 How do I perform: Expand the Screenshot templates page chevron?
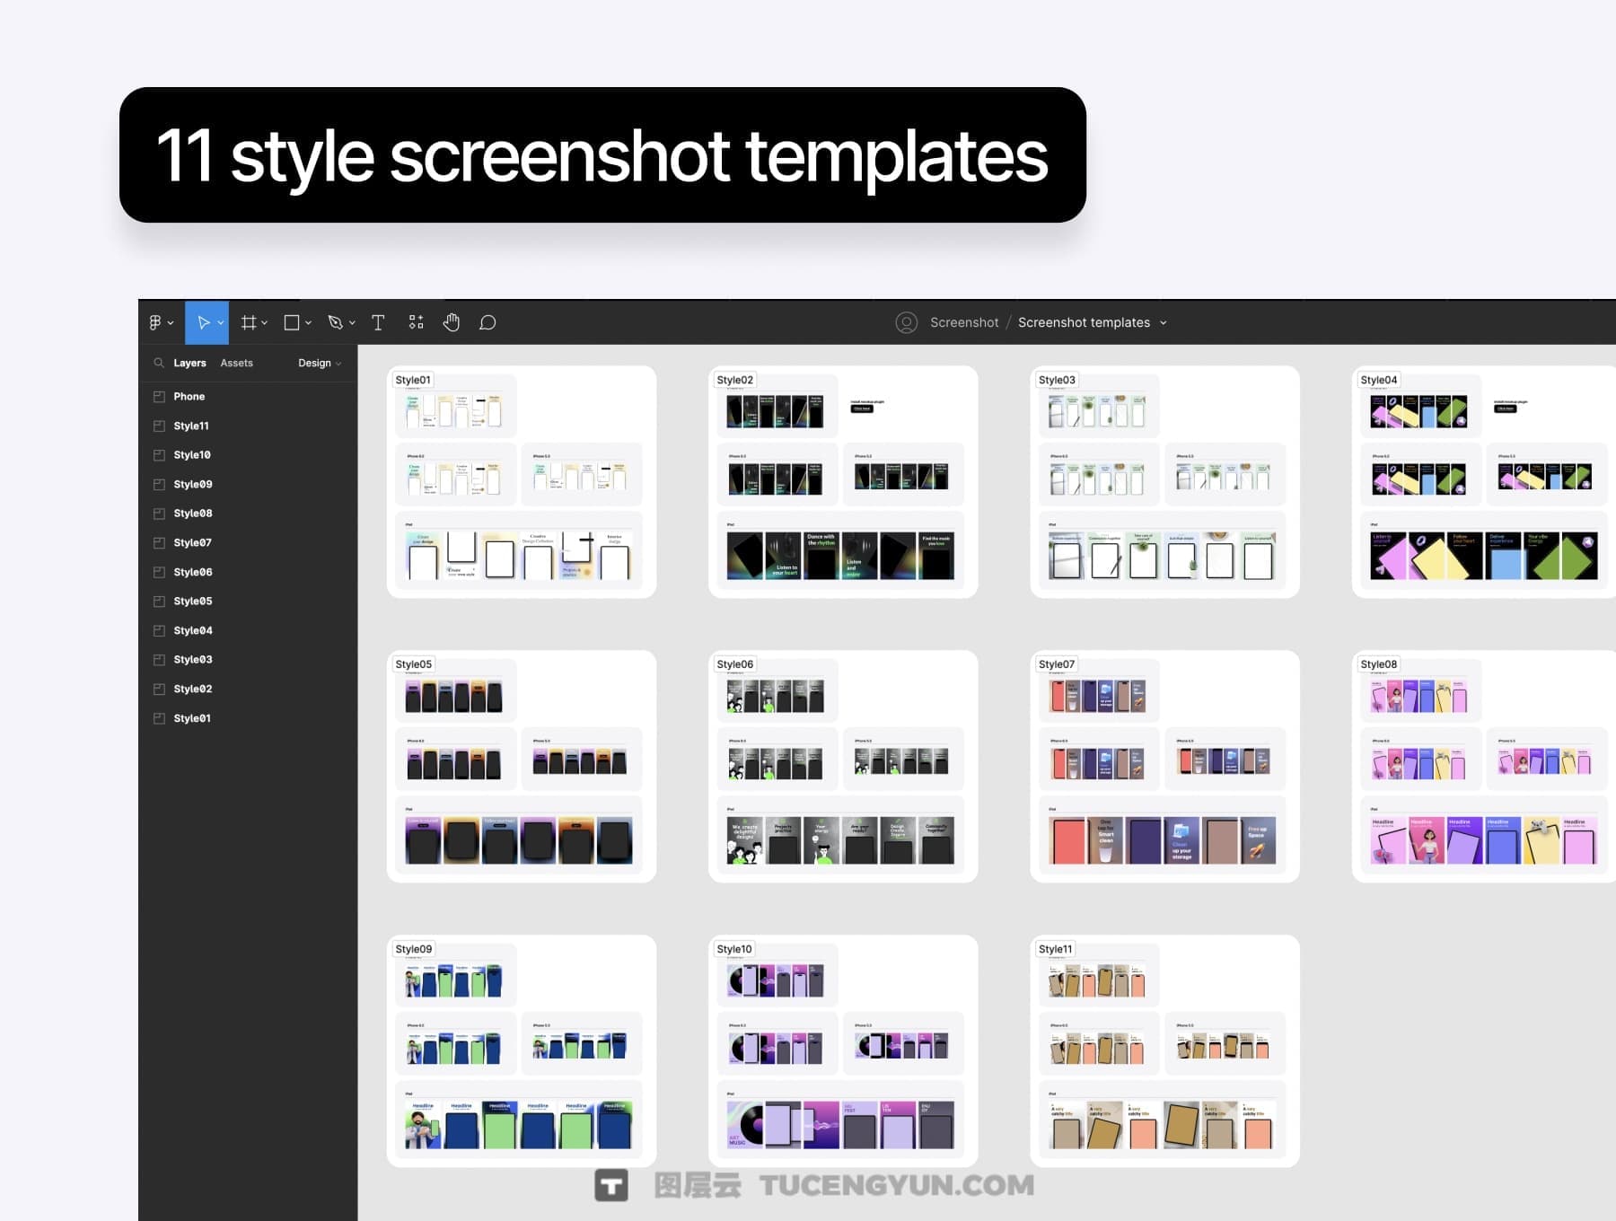(x=1164, y=322)
